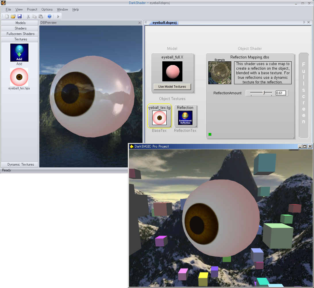Click the Paste clipboard icon
Image resolution: width=314 pixels, height=288 pixels.
tap(41, 17)
